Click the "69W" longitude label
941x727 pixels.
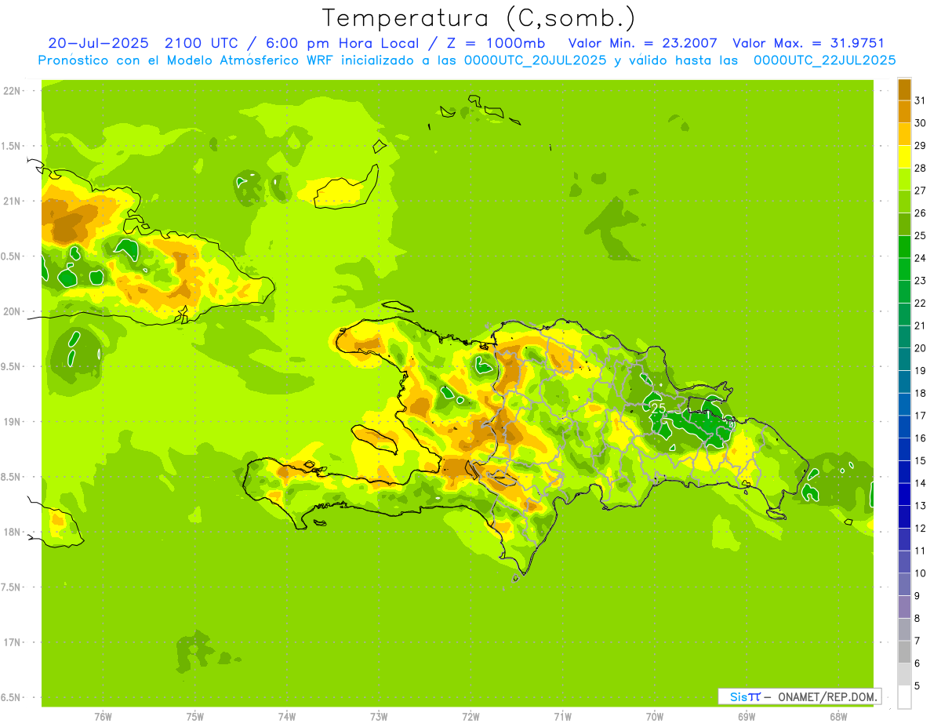(747, 716)
